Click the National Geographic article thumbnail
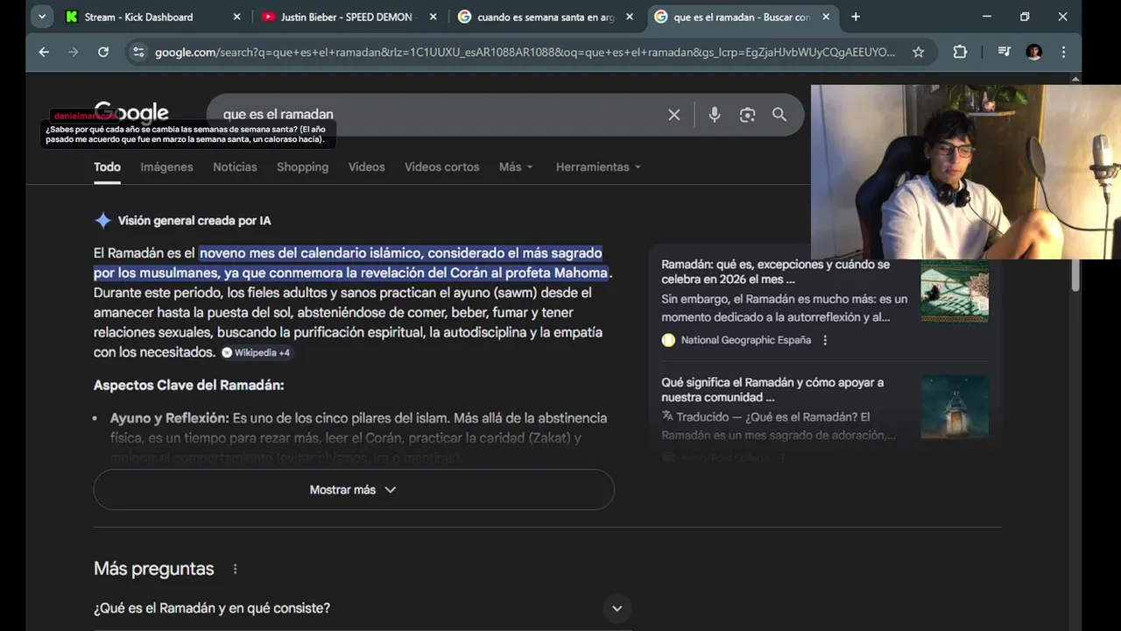This screenshot has width=1121, height=631. point(955,291)
